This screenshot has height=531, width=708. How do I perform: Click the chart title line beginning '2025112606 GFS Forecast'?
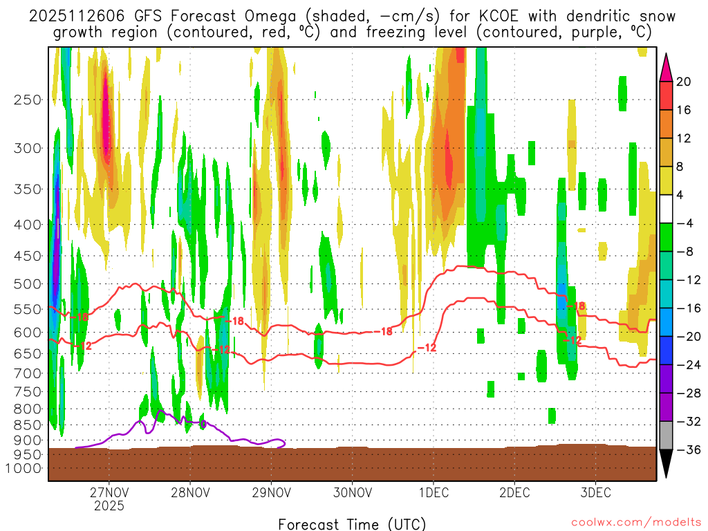pos(352,17)
